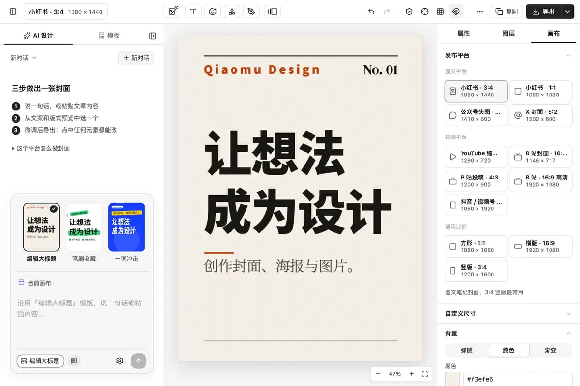Switch to the AI 设计 tab
Image resolution: width=580 pixels, height=386 pixels.
pos(39,36)
